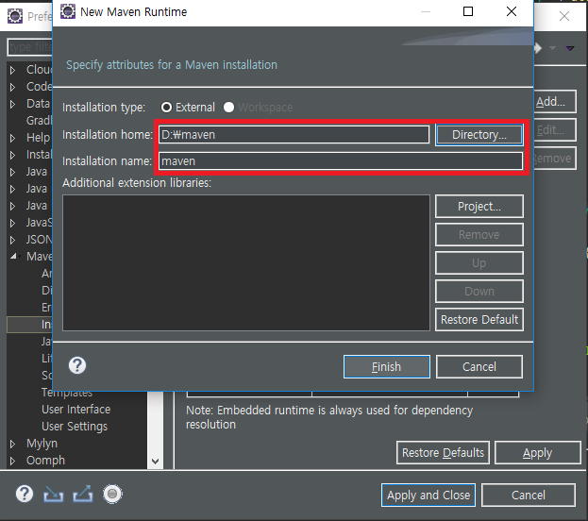
Task: Expand the Mylyn tree node
Action: pos(13,445)
